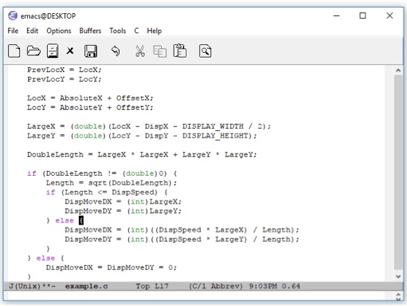
Task: Click the scrollbar up arrow
Action: (399, 71)
